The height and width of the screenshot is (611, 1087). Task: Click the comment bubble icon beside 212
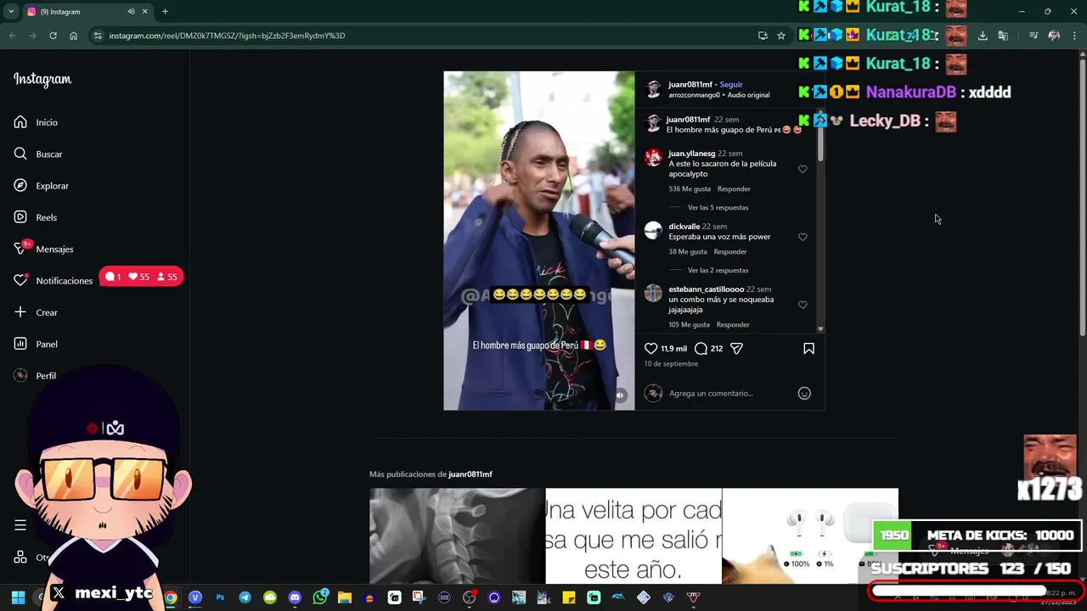click(701, 348)
